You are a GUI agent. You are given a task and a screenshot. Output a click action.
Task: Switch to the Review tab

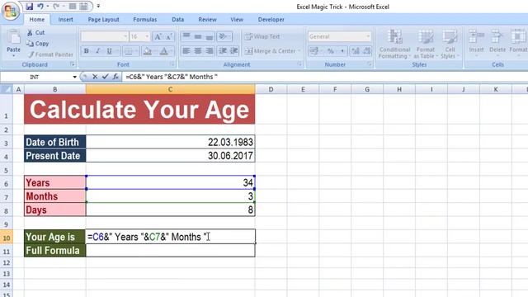tap(207, 20)
